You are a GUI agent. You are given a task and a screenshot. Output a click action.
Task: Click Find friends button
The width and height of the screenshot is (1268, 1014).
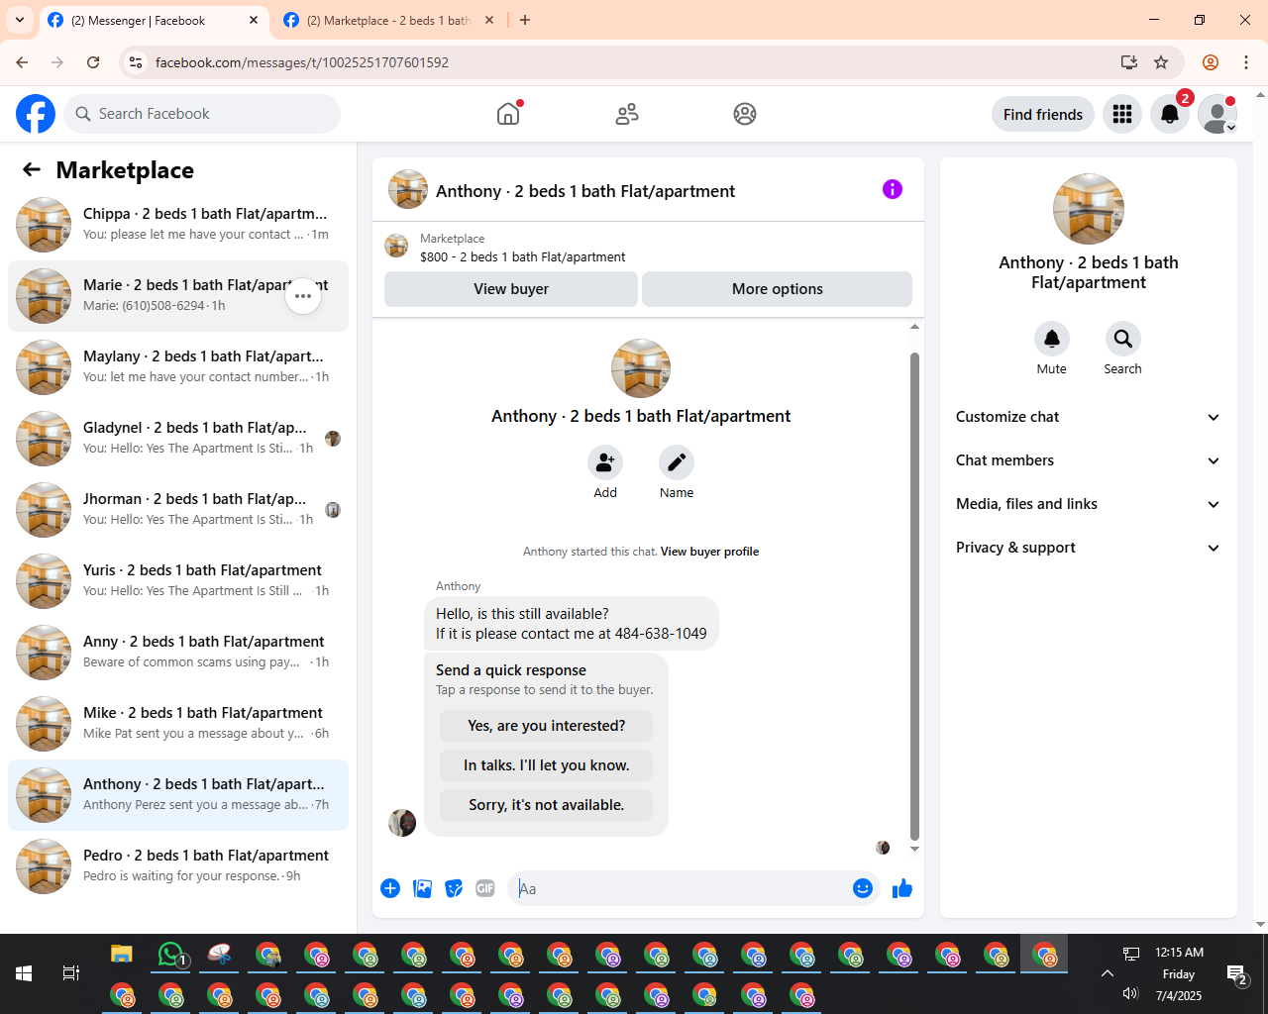(x=1043, y=114)
